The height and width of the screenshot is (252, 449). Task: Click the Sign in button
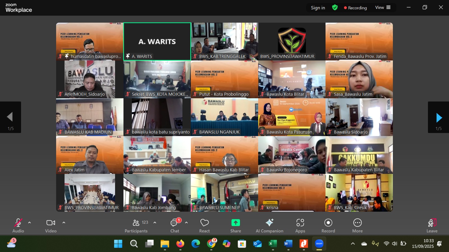[318, 8]
